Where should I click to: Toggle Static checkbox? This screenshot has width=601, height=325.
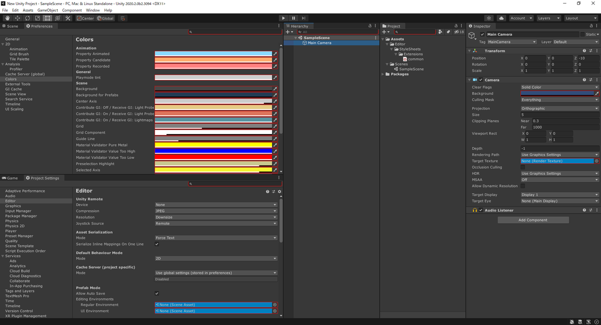click(x=582, y=34)
